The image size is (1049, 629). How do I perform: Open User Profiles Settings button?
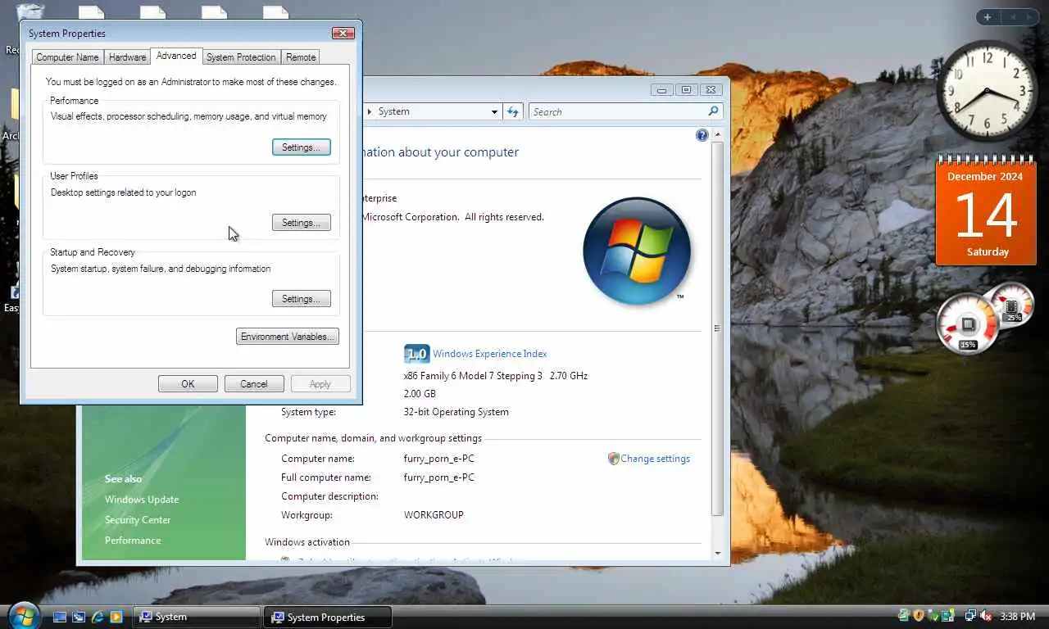point(301,223)
